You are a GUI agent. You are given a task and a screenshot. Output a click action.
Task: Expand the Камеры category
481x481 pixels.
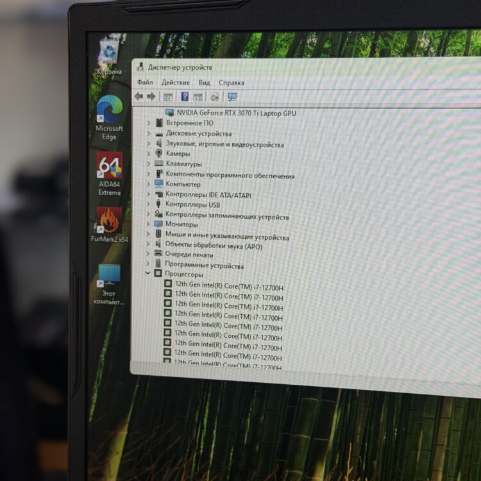tap(149, 153)
